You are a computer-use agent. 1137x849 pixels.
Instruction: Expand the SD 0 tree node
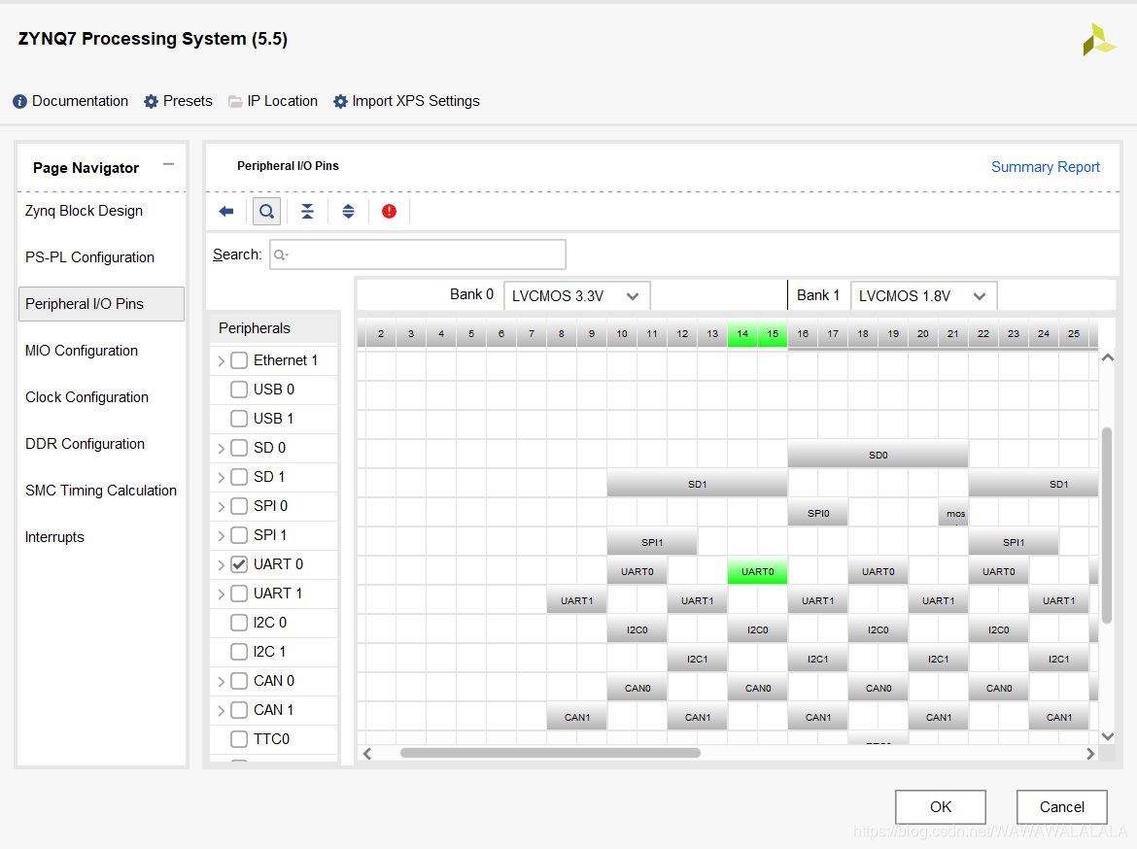pyautogui.click(x=222, y=449)
